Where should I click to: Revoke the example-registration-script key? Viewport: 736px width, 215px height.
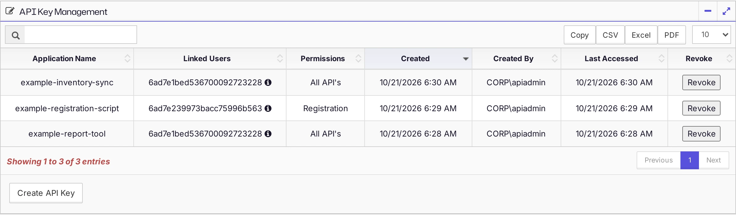[x=701, y=108]
